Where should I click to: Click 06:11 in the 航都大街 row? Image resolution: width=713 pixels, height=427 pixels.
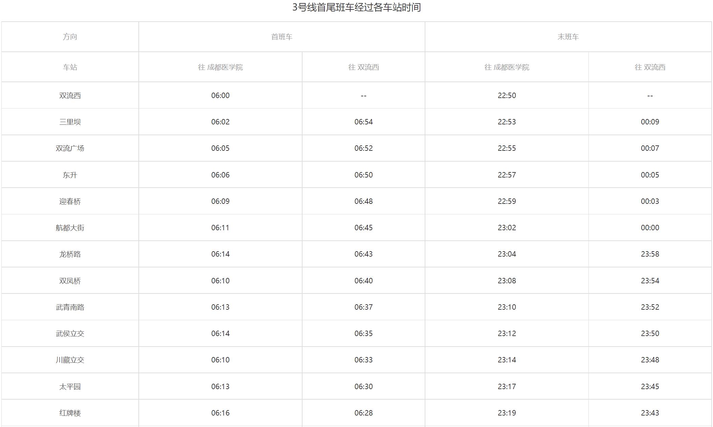tap(220, 228)
